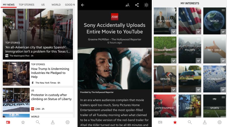Uncheck the Good News interest checkmark
Viewport: 227px width, 127px height.
click(174, 60)
